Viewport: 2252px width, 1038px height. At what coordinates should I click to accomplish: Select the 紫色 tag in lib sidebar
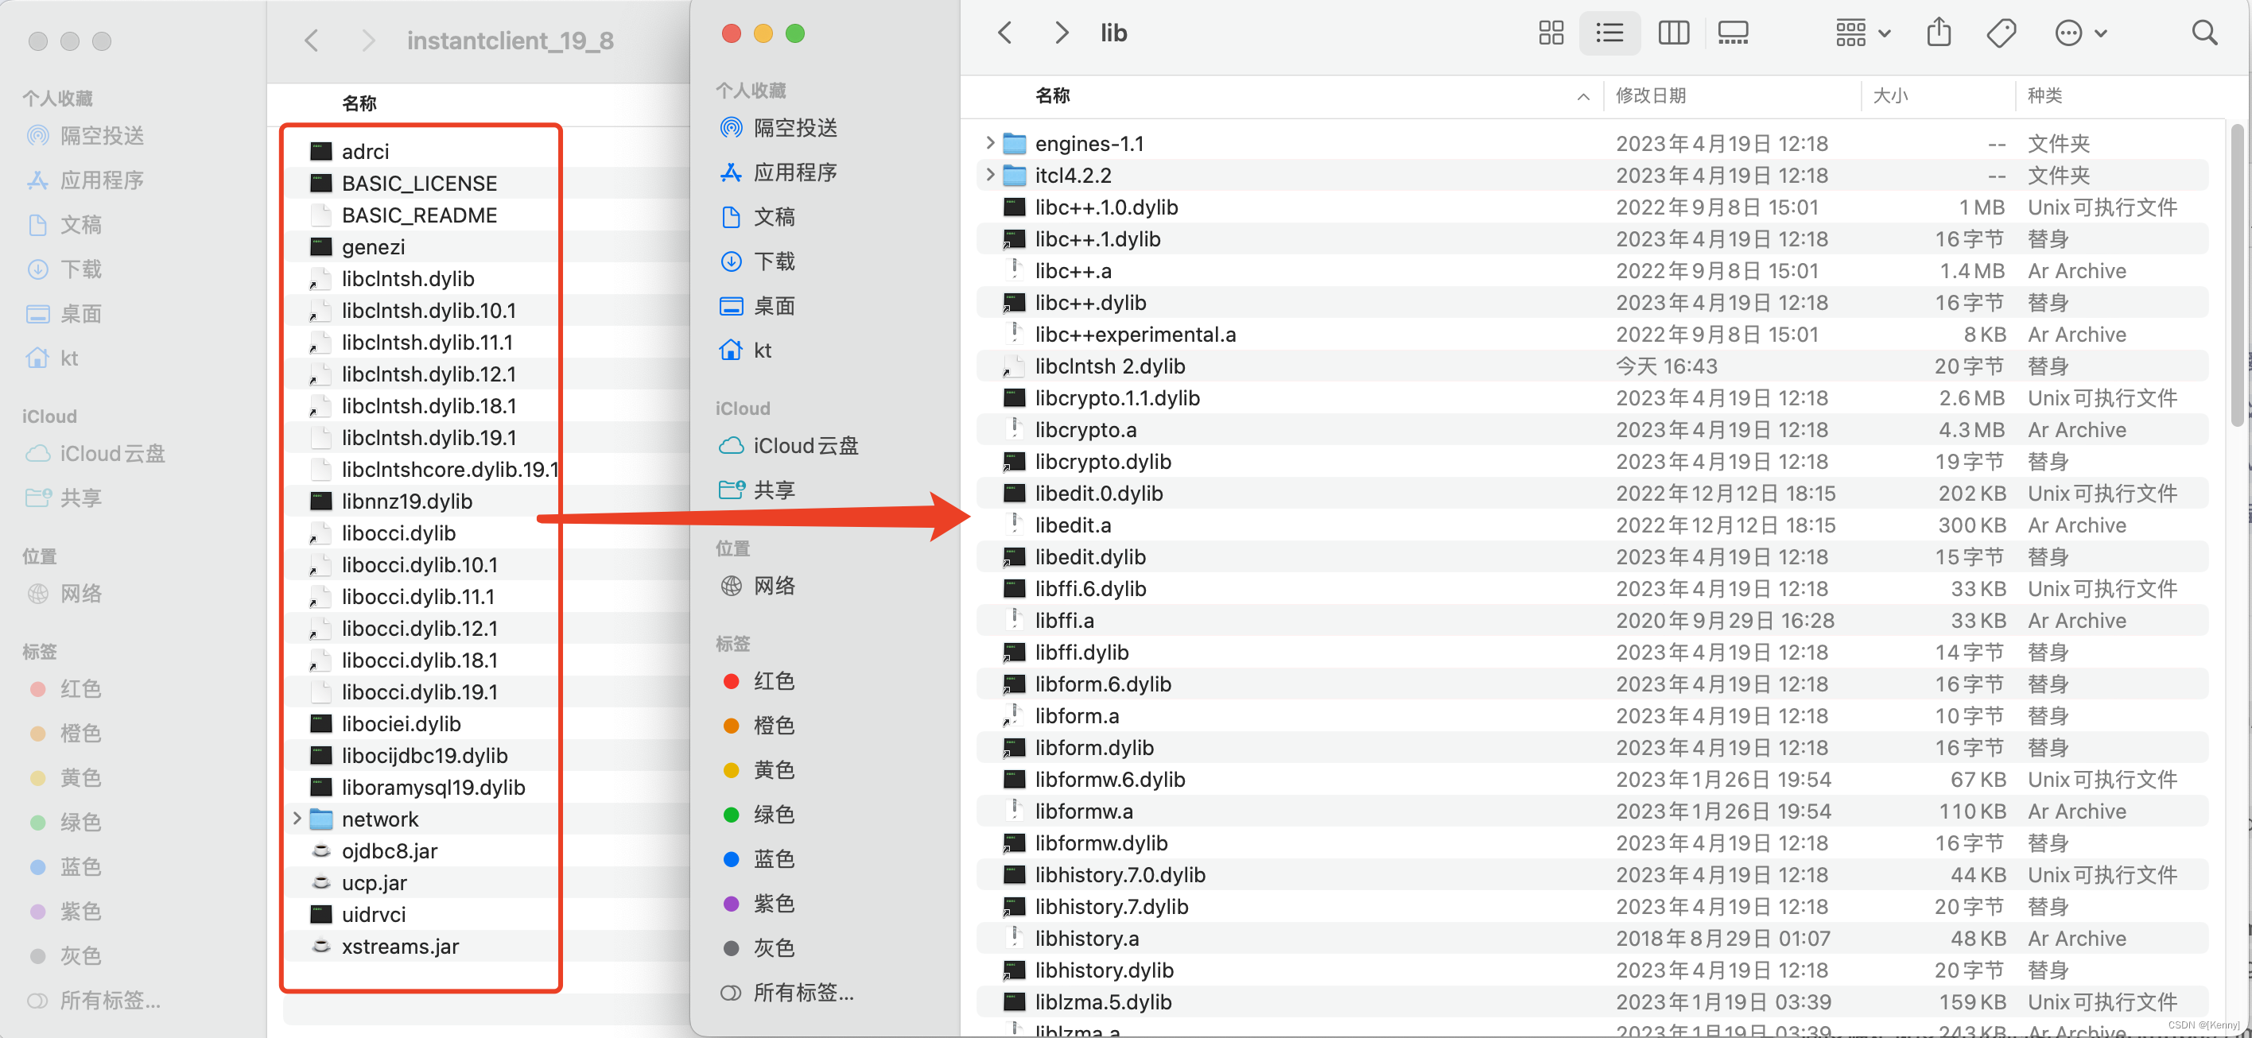[x=758, y=904]
